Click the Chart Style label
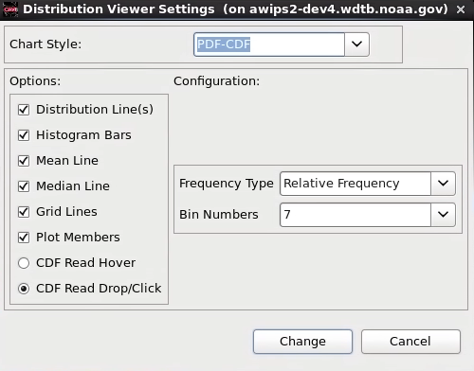This screenshot has width=474, height=371. [46, 44]
